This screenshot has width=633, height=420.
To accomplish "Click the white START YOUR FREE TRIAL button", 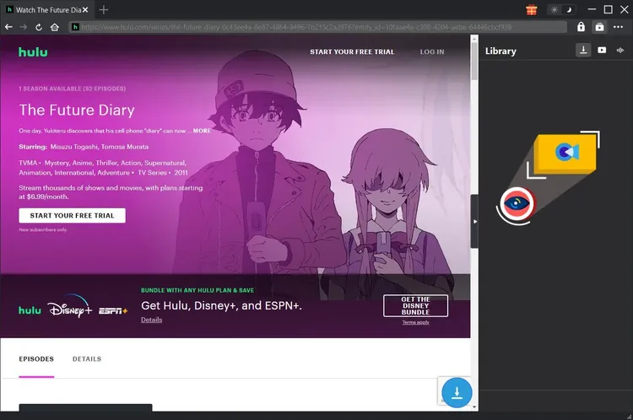I will [72, 216].
